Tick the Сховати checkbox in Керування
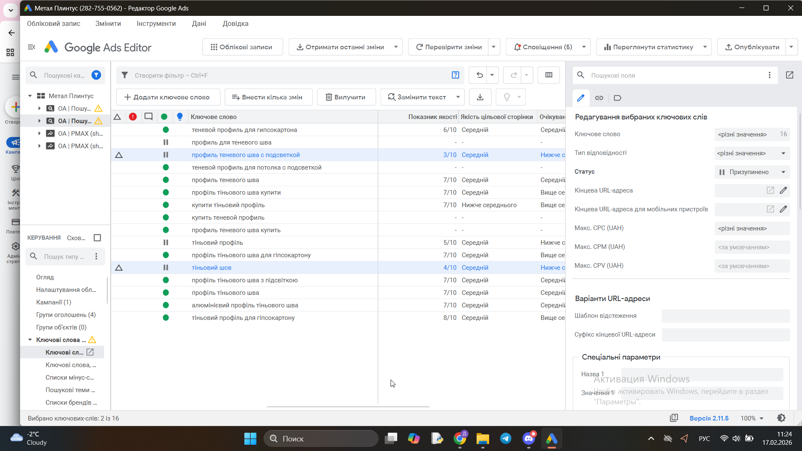The height and width of the screenshot is (451, 802). (x=97, y=238)
